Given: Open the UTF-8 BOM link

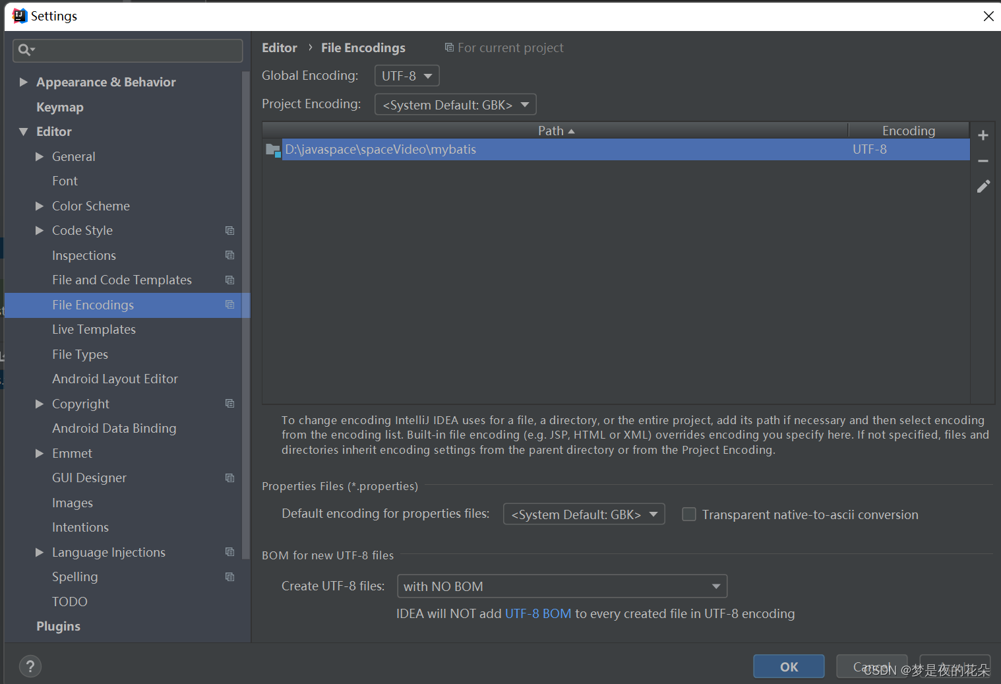Looking at the screenshot, I should click(538, 614).
